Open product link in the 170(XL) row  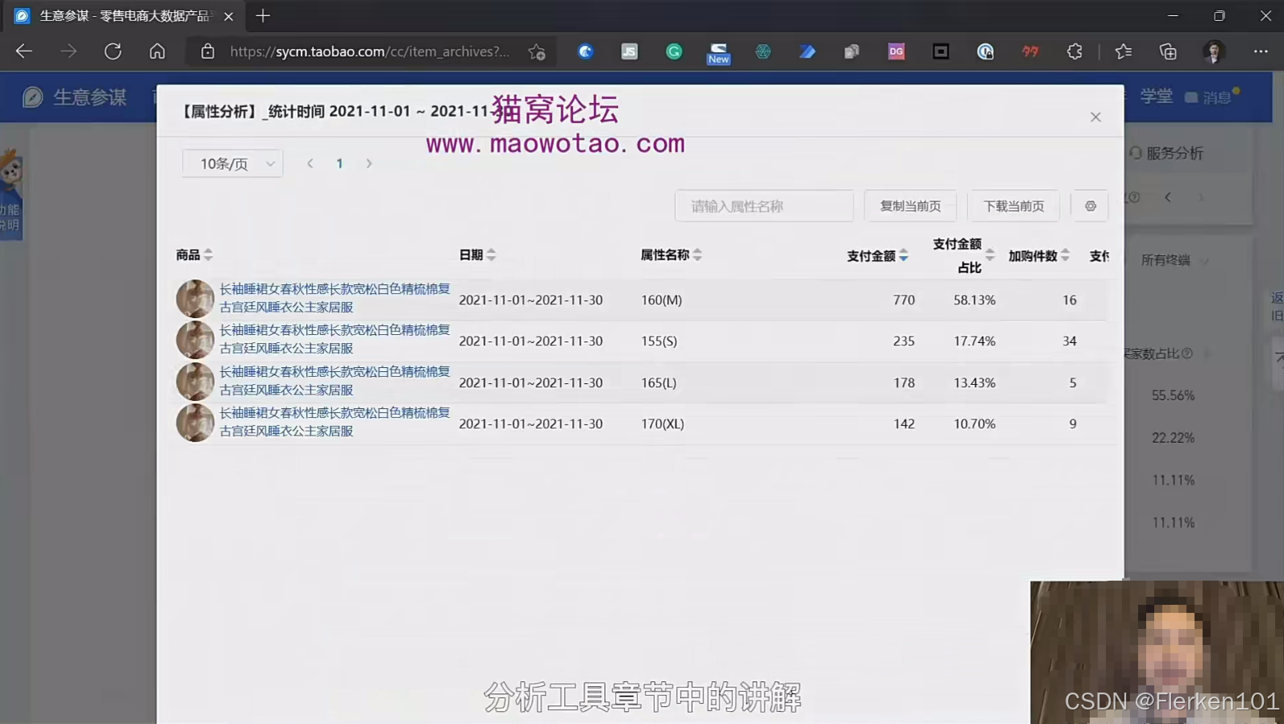click(335, 421)
